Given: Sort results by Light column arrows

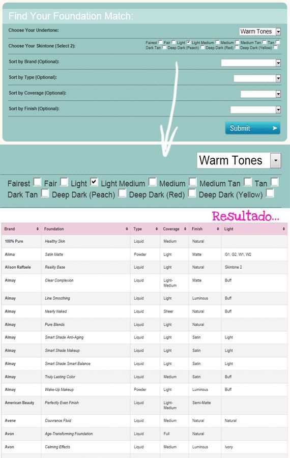Looking at the screenshot, I should pos(283,229).
